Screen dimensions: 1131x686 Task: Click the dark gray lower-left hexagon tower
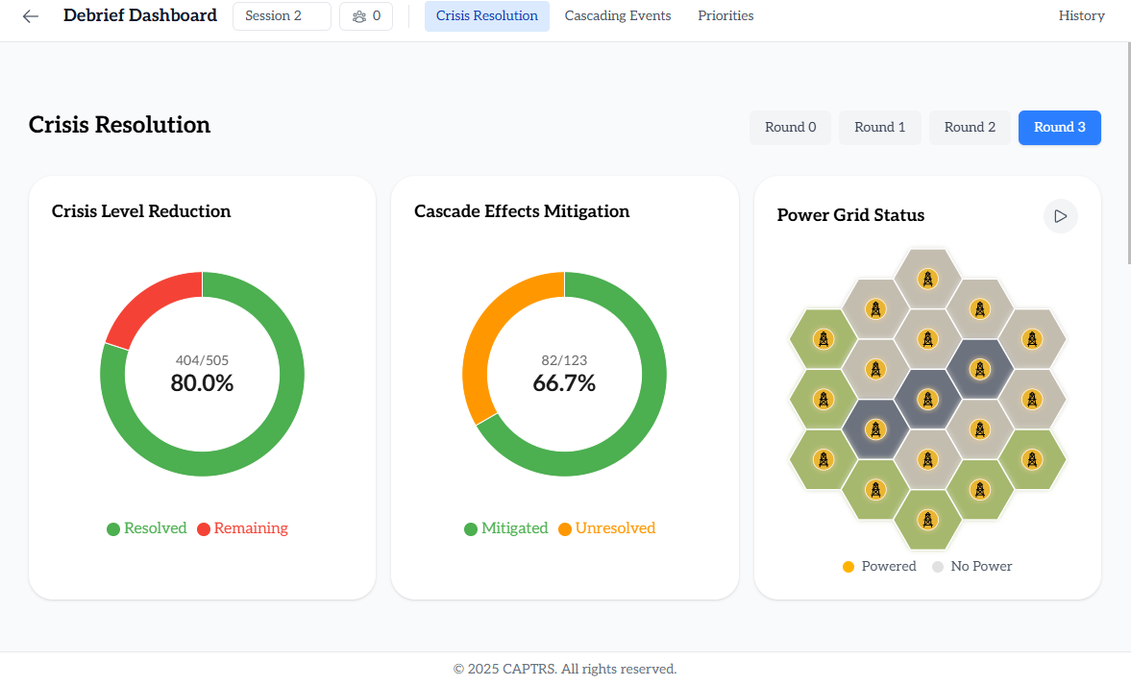click(874, 429)
